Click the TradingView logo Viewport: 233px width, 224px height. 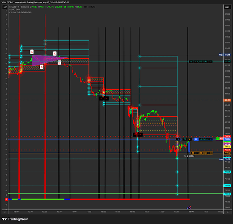[15, 219]
